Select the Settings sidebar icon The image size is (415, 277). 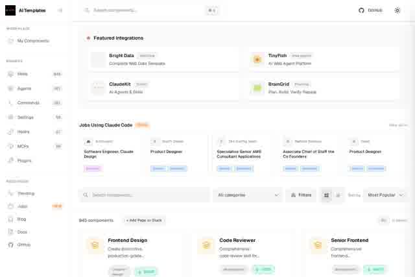click(x=10, y=117)
